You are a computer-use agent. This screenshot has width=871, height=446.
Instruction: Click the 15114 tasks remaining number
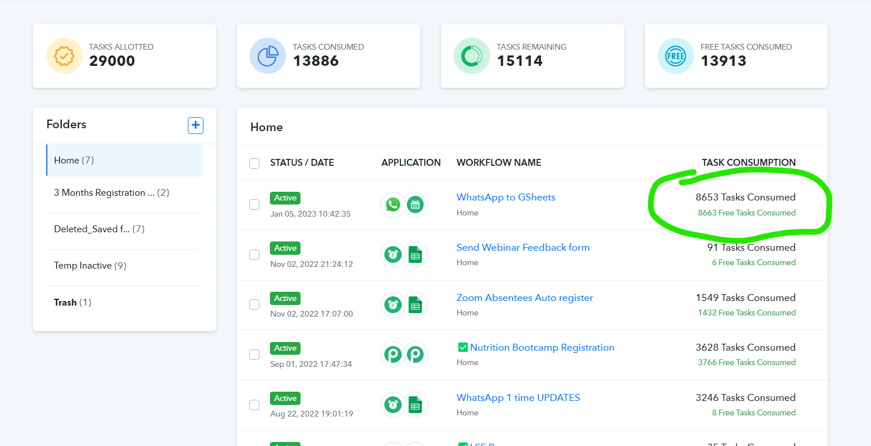[520, 61]
